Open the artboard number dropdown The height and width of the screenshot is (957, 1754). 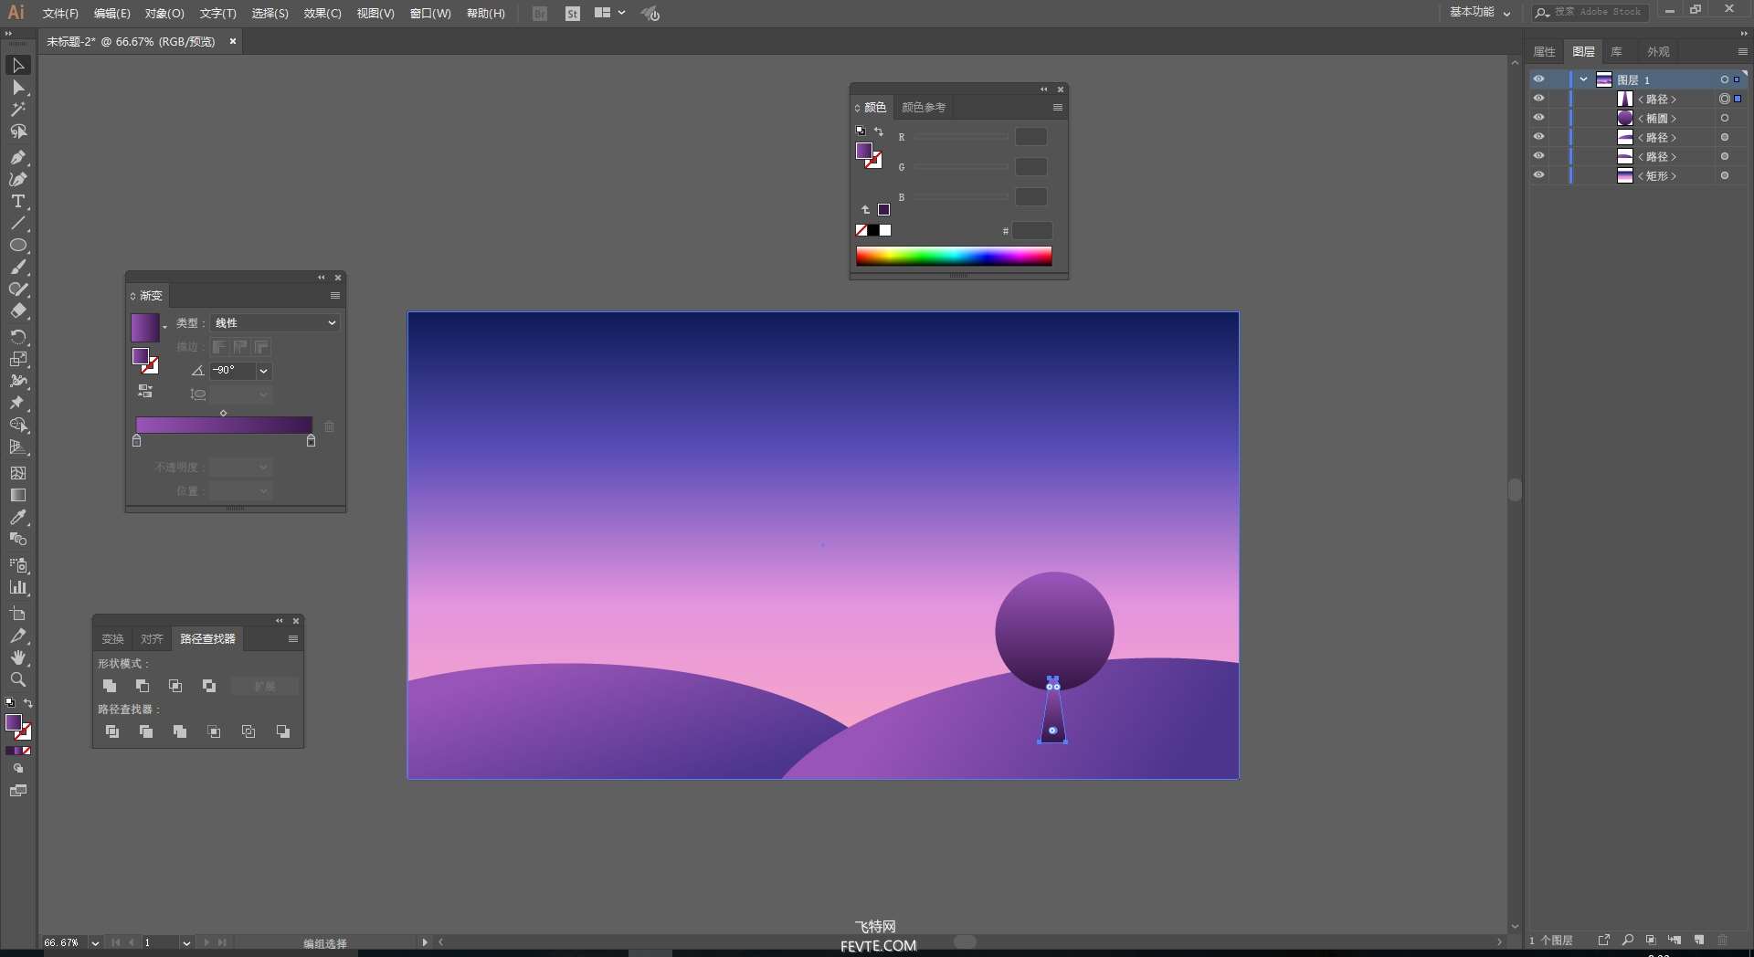tap(186, 943)
